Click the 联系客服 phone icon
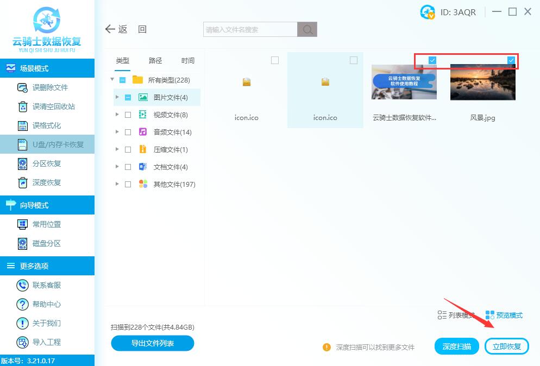 coord(22,285)
